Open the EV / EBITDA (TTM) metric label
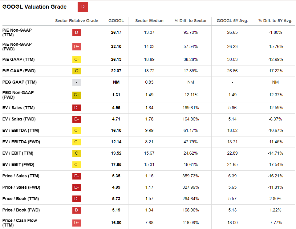The image size is (296, 229). tap(21, 131)
